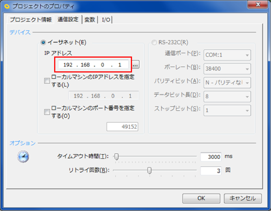Enable ローカルマシンのポート番号を指定する checkbox
271x211 pixels.
click(47, 112)
